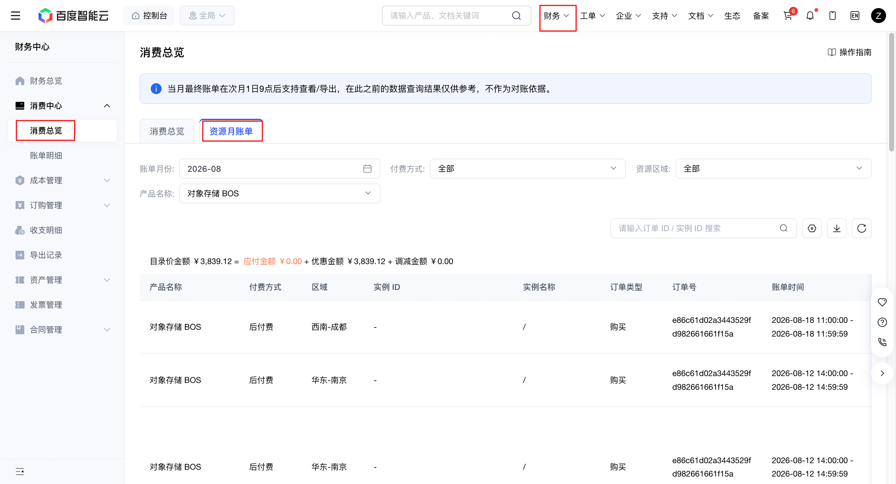This screenshot has height=484, width=896.
Task: Click the search magnifier in the top bar
Action: tap(516, 16)
